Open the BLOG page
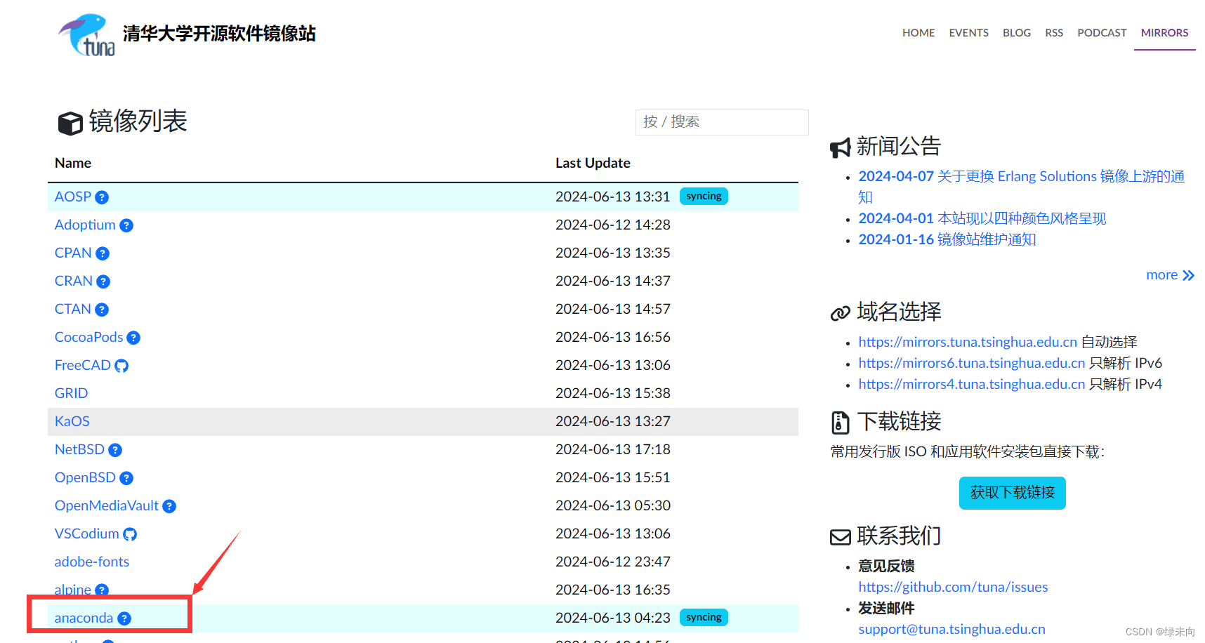Screen dimensions: 1205x643 point(1017,33)
